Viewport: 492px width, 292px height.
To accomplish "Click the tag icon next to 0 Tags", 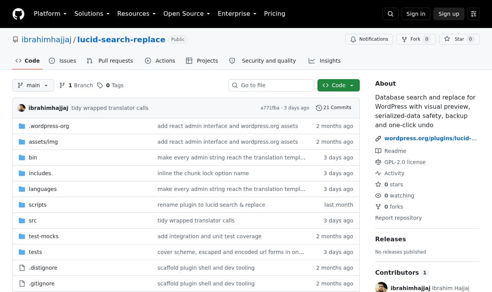I will coord(100,85).
